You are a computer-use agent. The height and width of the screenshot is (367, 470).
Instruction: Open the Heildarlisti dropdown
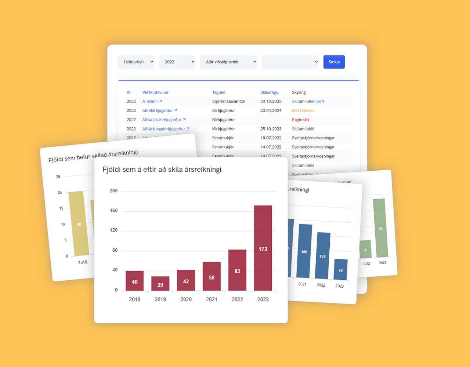click(x=136, y=62)
